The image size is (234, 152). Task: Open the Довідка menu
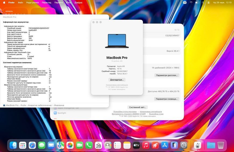click(x=78, y=2)
